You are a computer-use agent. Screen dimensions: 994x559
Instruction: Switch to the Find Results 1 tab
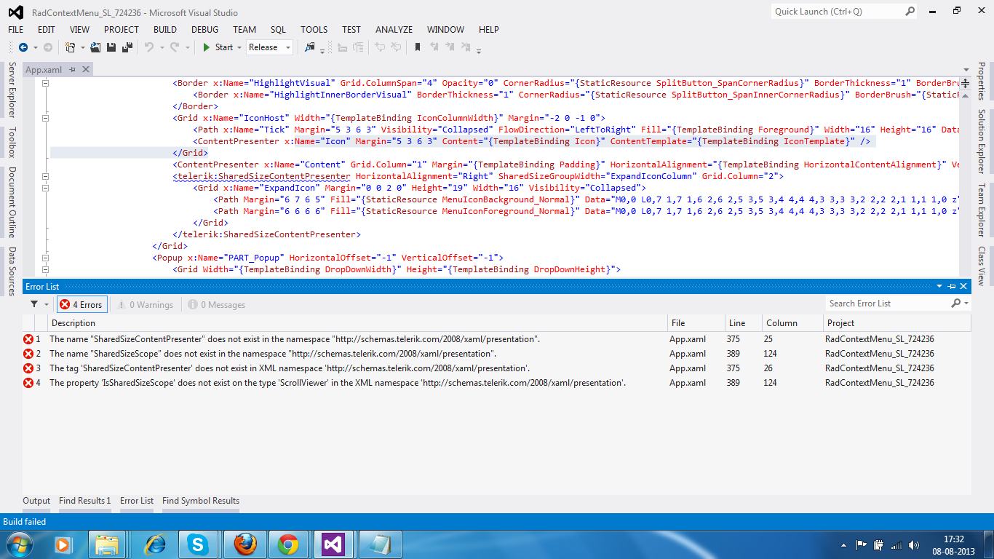85,501
